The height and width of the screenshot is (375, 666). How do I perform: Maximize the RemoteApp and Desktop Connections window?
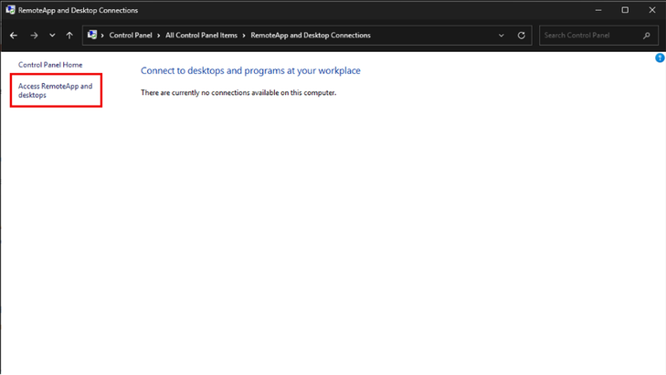(x=625, y=10)
